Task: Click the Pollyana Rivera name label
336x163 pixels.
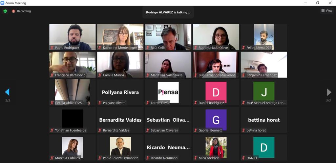Action: pos(114,103)
